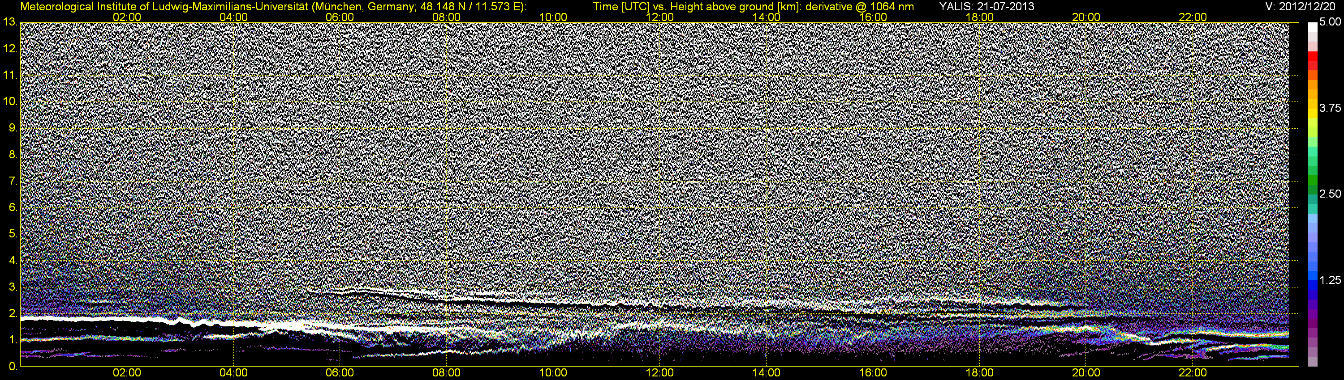
Task: Click the 1 km height axis label
Action: tap(13, 340)
